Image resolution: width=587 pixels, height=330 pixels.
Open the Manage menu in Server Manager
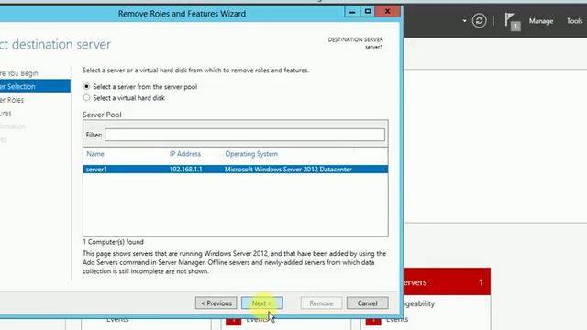click(x=541, y=21)
